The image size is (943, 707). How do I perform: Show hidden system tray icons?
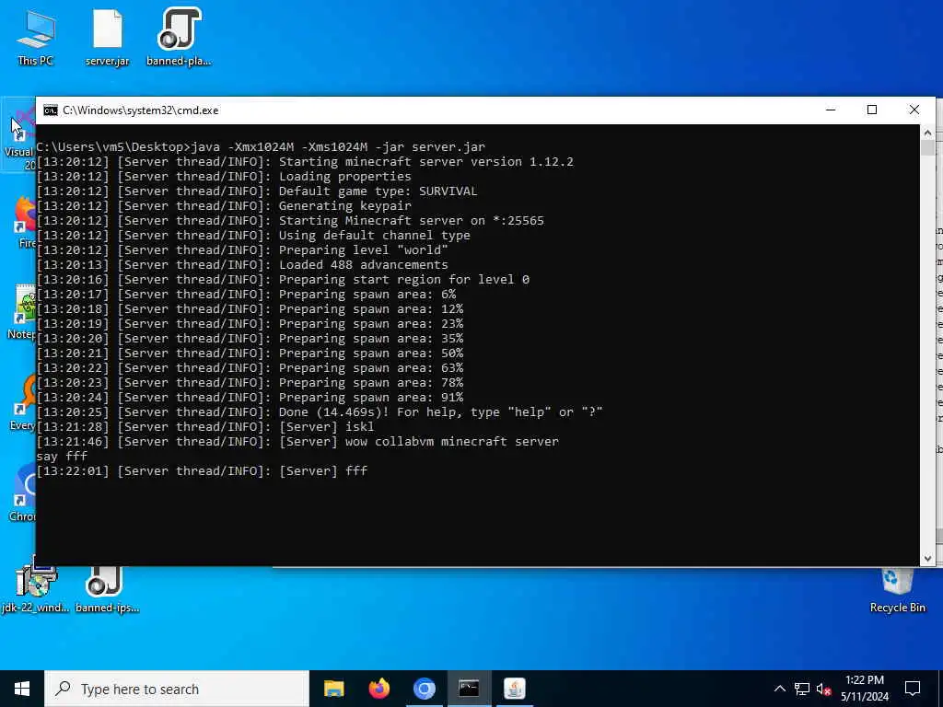pyautogui.click(x=779, y=689)
